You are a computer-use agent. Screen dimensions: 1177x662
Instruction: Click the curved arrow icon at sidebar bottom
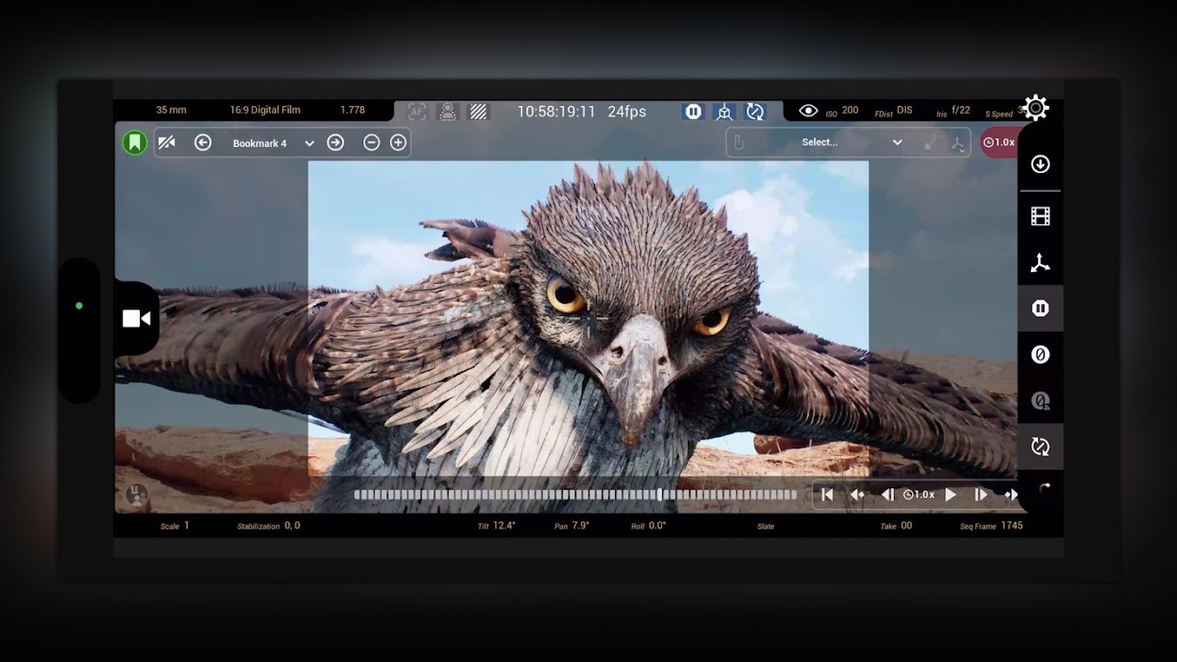click(1044, 489)
